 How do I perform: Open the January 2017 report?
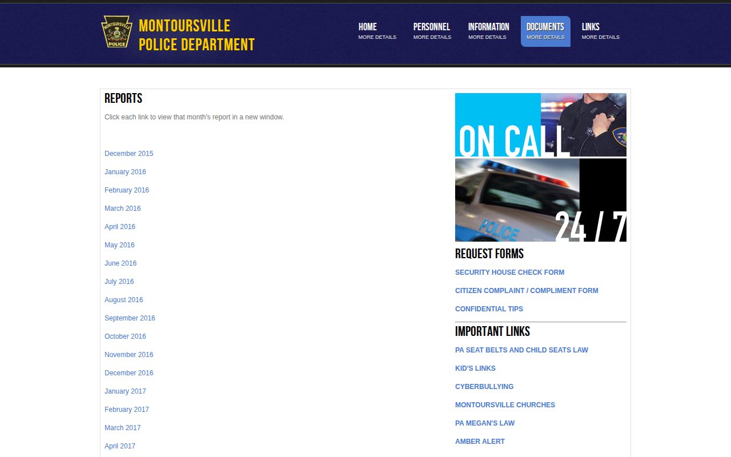pos(125,391)
